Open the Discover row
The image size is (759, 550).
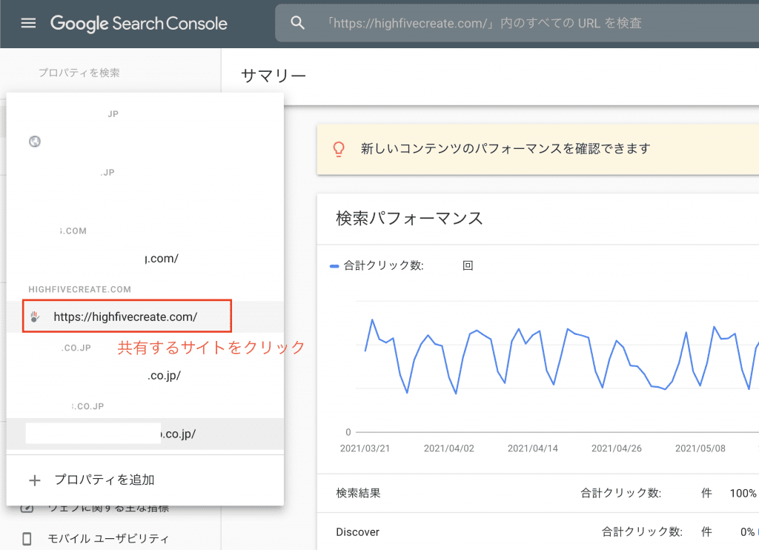(x=538, y=531)
